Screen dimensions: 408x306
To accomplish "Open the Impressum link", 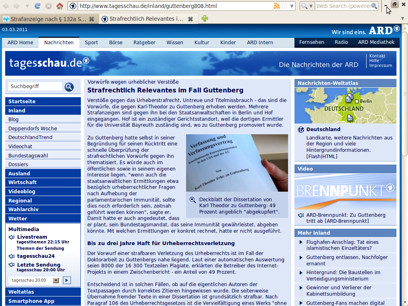I will coord(381,65).
